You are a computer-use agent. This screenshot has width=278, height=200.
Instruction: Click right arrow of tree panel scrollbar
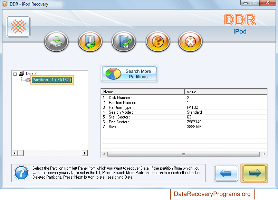(85, 153)
